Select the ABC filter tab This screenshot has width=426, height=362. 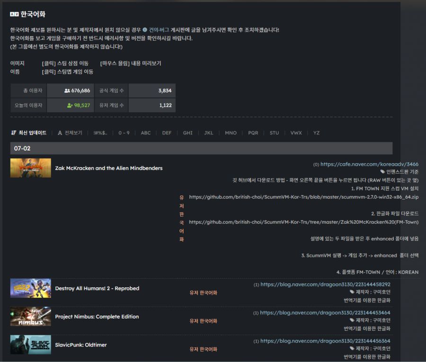pos(146,133)
